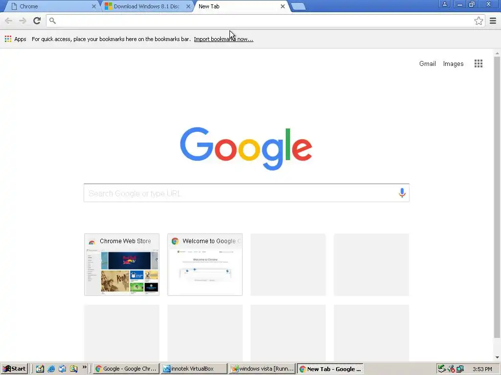Open the Windows Start menu
501x375 pixels.
[14, 369]
